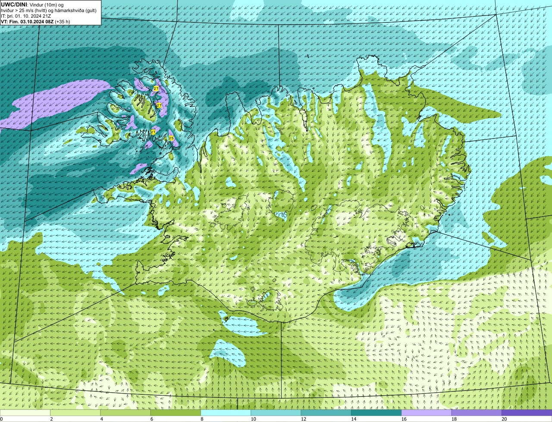This screenshot has width=552, height=422.
Task: Click the legend scale label 4
Action: pos(101,419)
